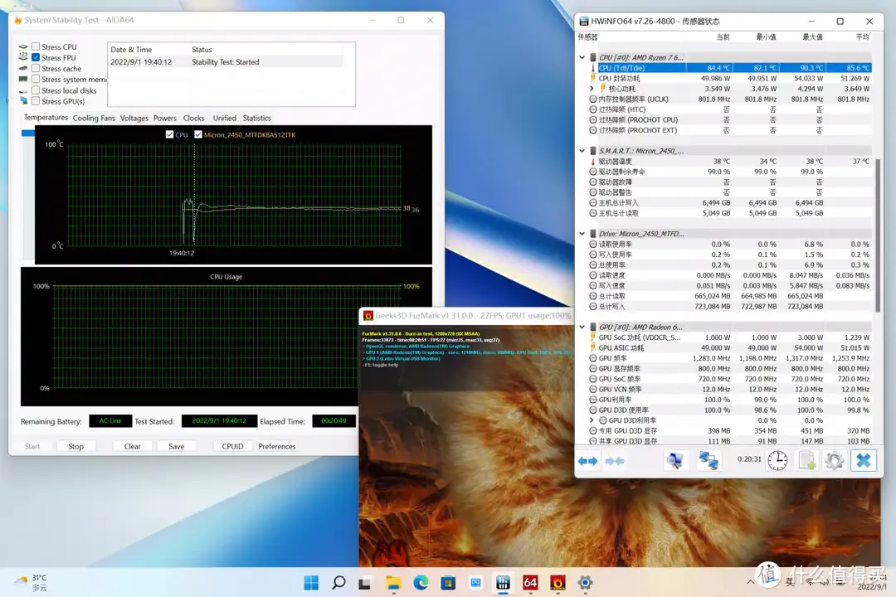Click the HWiNFO networked computers icon
This screenshot has width=896, height=597.
[709, 460]
